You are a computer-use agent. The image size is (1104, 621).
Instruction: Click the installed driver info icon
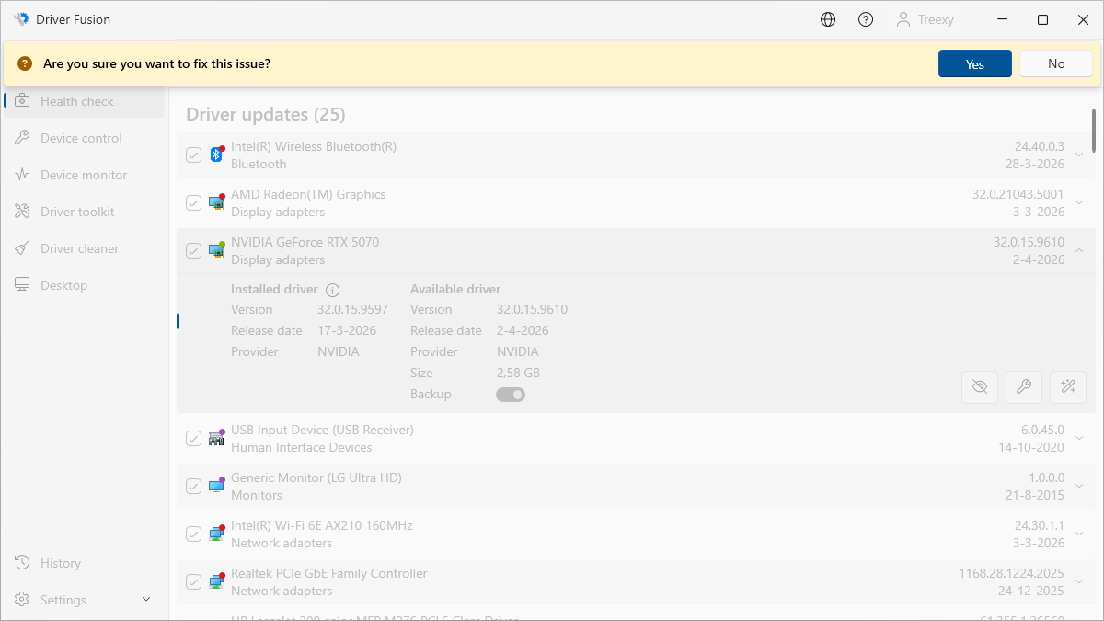point(333,290)
